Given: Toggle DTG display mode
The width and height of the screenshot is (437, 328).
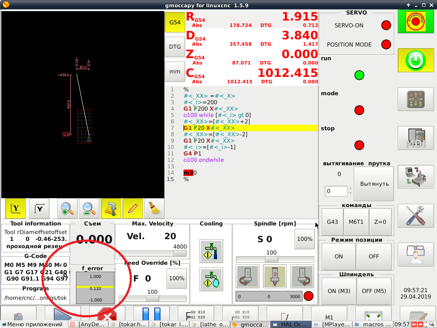Looking at the screenshot, I should tap(175, 47).
